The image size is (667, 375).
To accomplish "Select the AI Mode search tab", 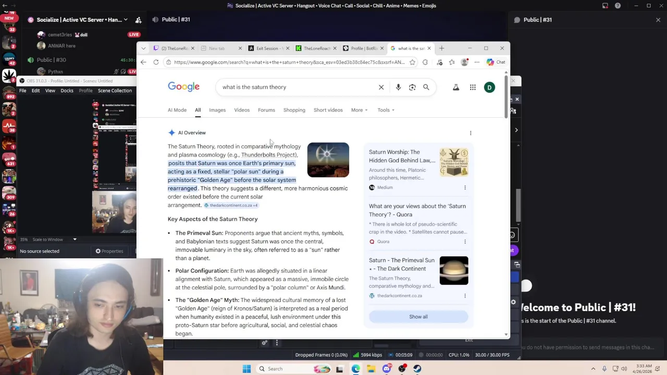I will (x=177, y=110).
